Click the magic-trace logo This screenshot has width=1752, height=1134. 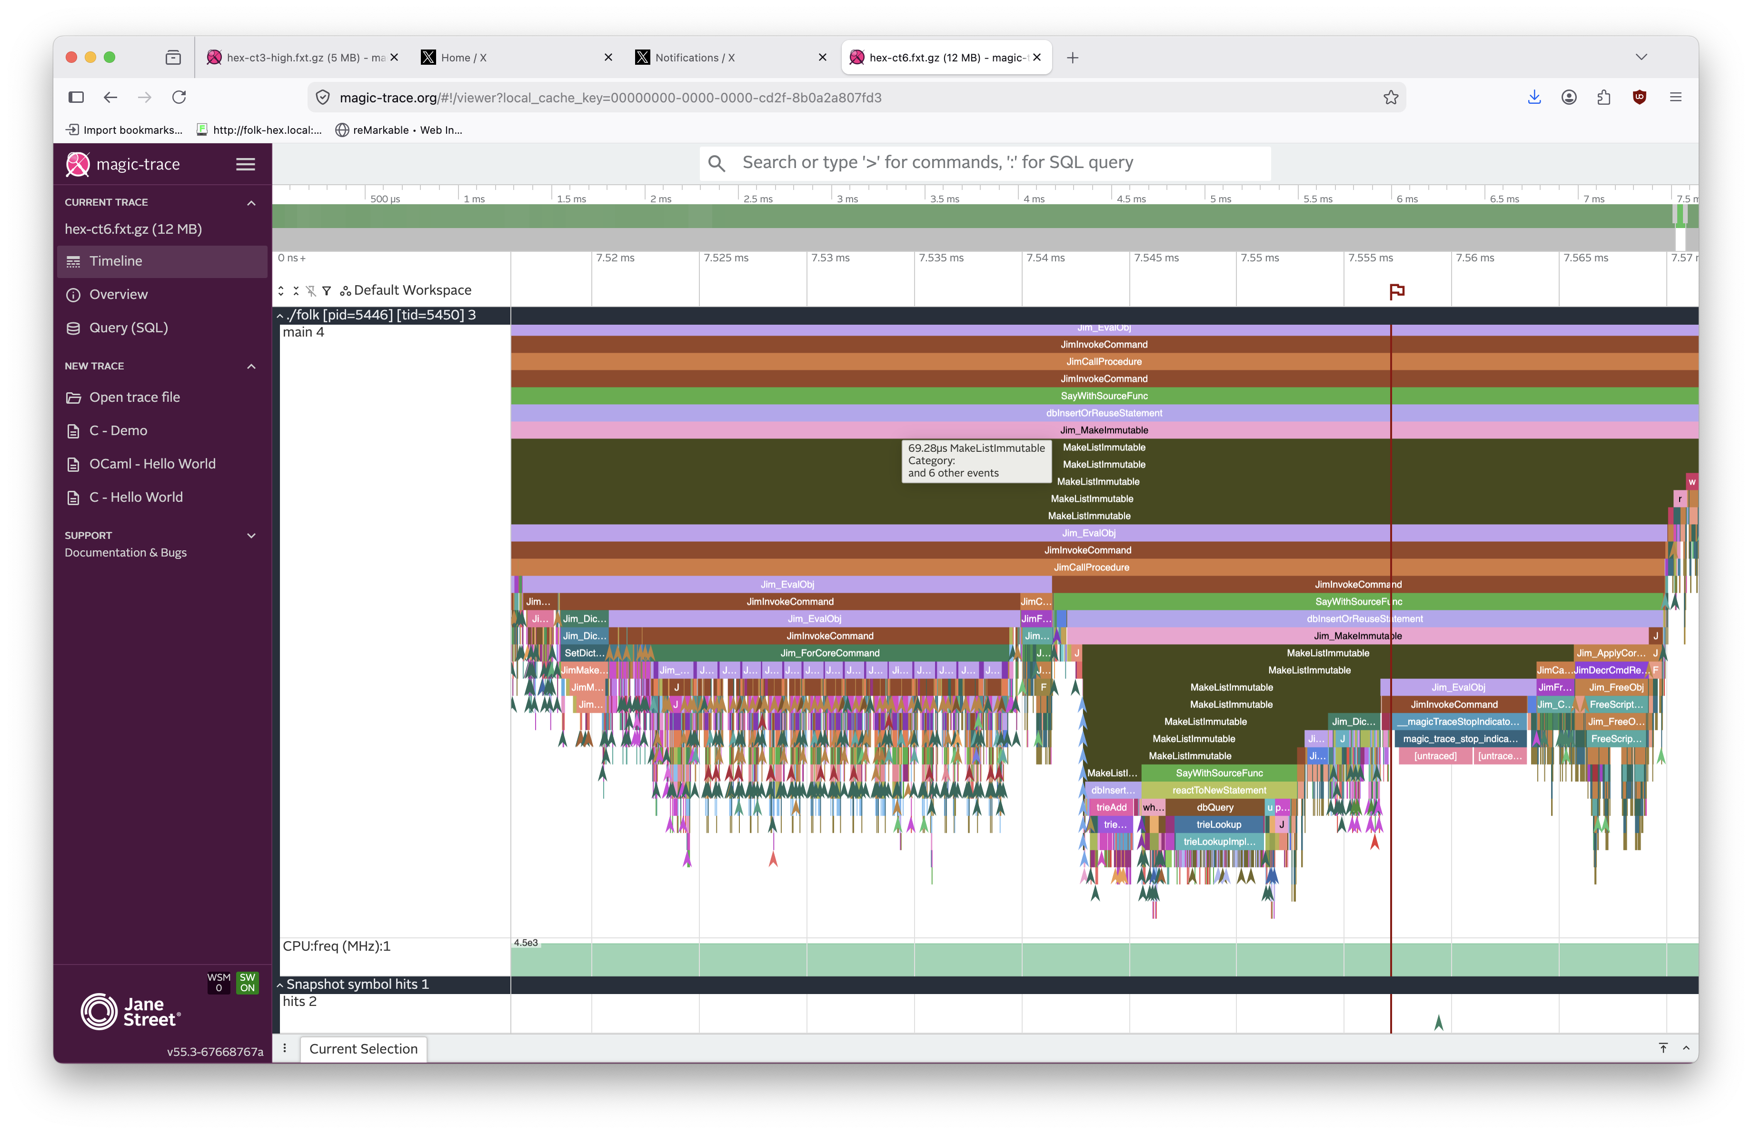coord(123,164)
